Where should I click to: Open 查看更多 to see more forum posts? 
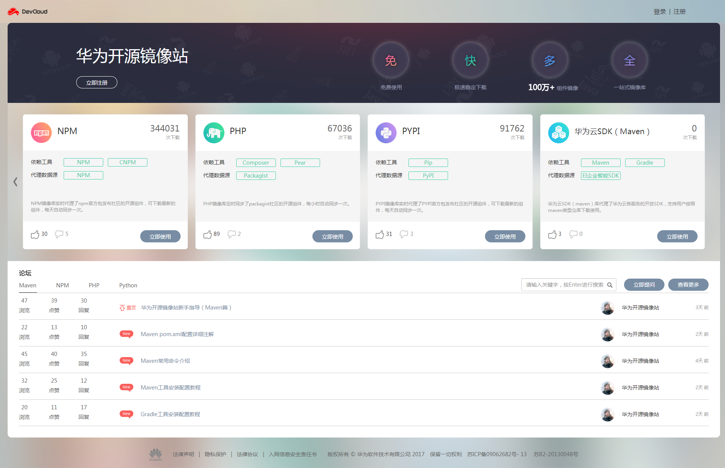[688, 284]
